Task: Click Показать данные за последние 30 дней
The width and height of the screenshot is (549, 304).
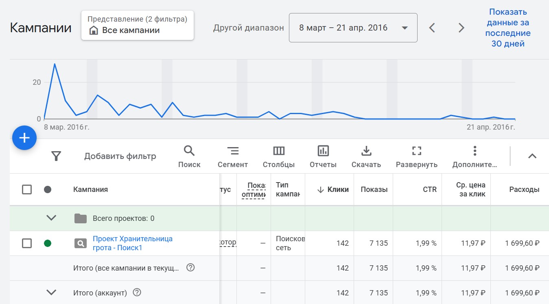Action: click(508, 28)
